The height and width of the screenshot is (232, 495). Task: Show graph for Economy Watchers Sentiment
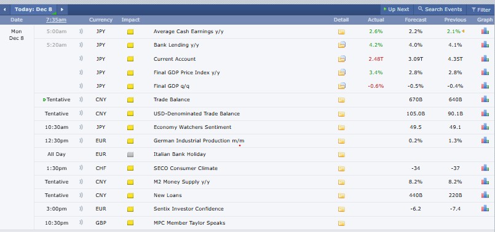pos(485,126)
